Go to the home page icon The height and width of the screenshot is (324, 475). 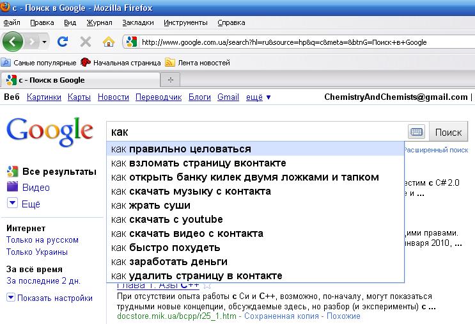pyautogui.click(x=108, y=42)
